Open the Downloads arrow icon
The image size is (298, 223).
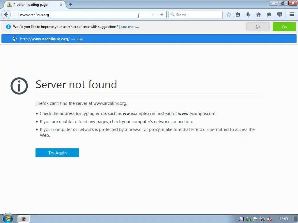(x=248, y=15)
